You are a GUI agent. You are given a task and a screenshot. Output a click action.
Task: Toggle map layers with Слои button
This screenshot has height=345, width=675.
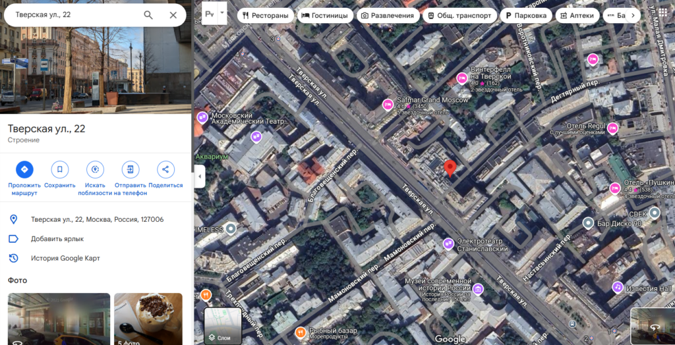223,326
